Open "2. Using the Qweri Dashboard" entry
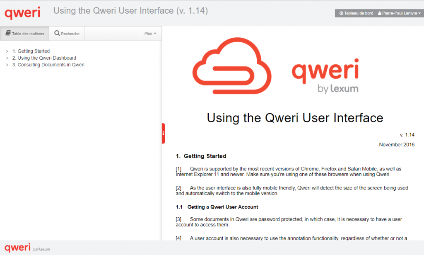424x255 pixels. coord(44,58)
